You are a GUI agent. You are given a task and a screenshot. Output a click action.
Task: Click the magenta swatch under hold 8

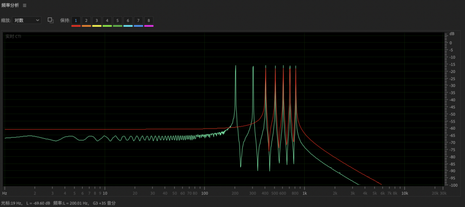149,26
